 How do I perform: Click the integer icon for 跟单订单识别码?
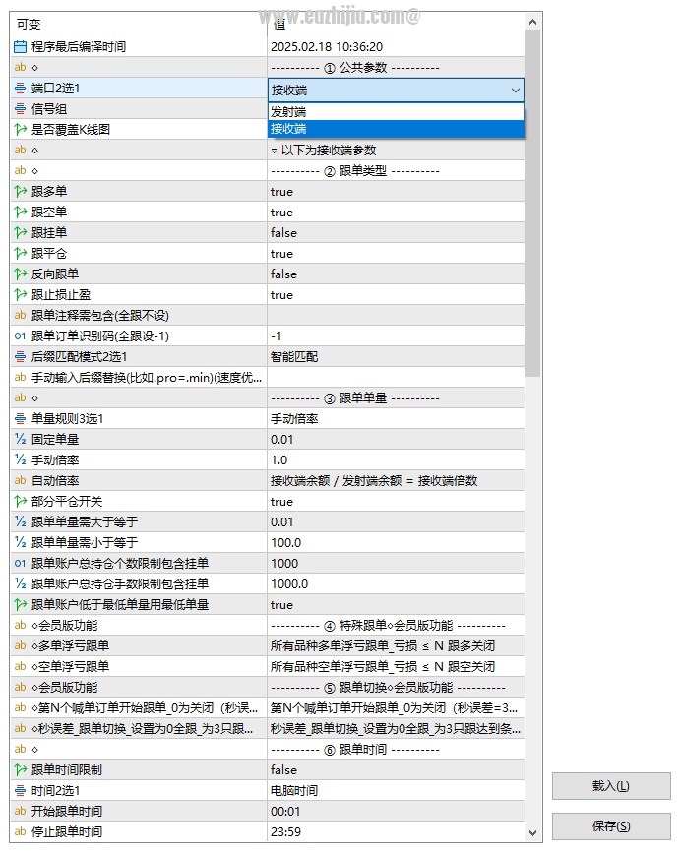pyautogui.click(x=20, y=336)
